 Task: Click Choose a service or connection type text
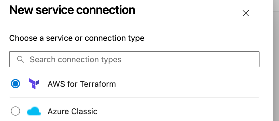coord(77,38)
